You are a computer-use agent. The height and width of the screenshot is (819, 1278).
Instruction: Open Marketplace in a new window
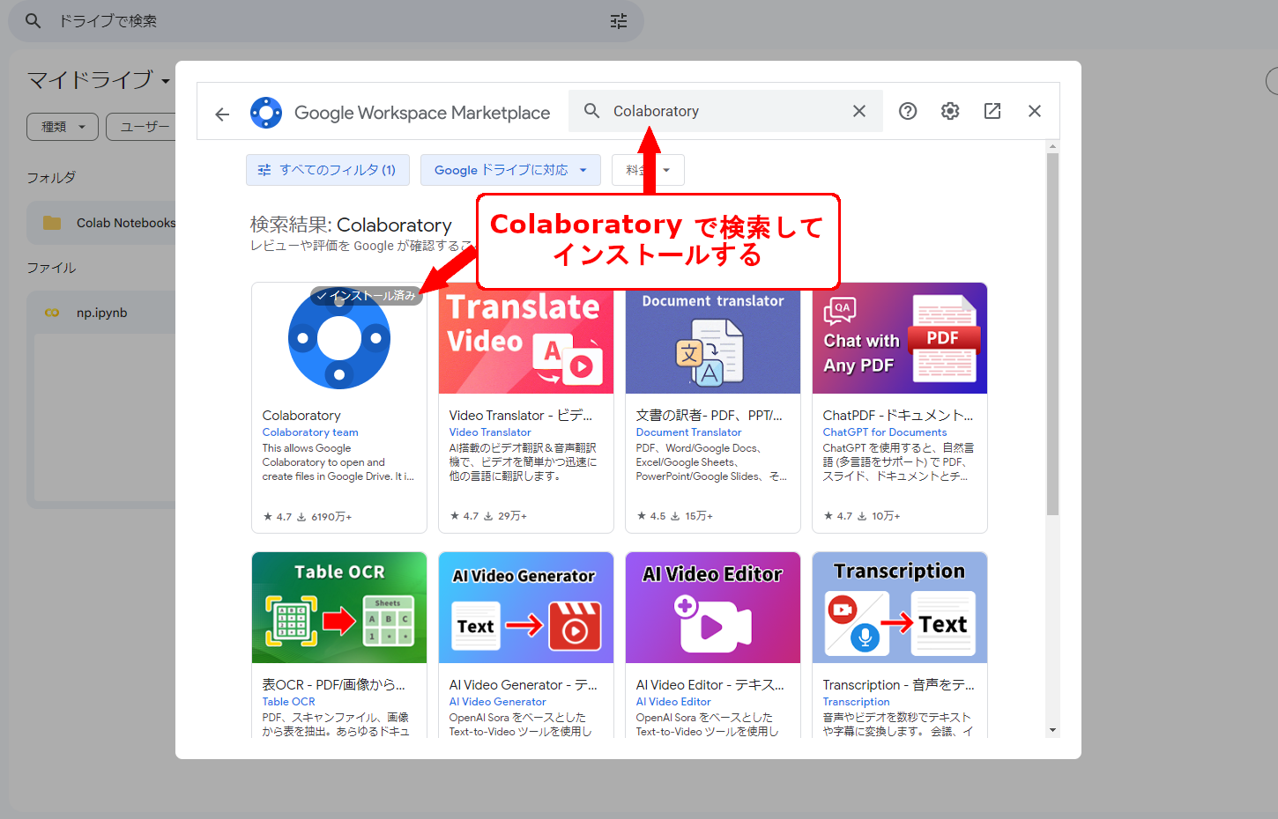[992, 110]
